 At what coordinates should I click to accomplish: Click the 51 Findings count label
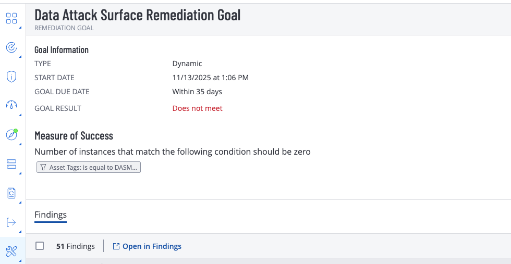76,246
